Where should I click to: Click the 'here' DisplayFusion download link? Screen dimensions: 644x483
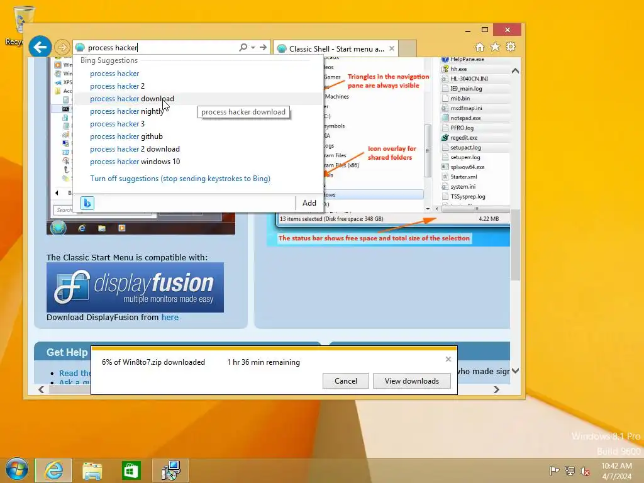pyautogui.click(x=170, y=318)
